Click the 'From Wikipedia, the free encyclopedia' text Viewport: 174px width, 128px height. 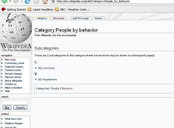(55, 35)
